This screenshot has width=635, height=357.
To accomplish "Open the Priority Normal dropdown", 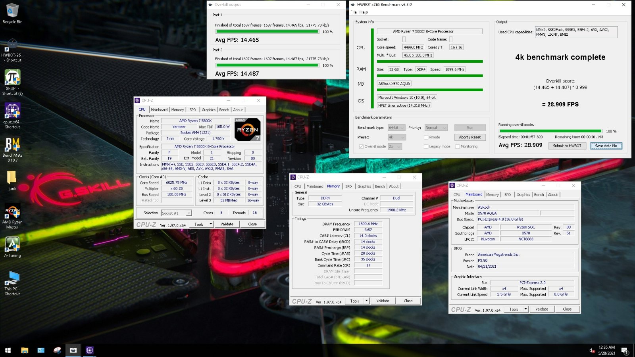I will tap(436, 128).
